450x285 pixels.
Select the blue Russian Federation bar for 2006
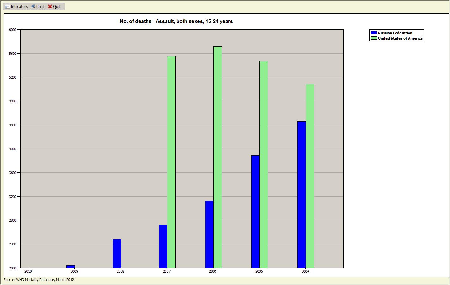[209, 235]
